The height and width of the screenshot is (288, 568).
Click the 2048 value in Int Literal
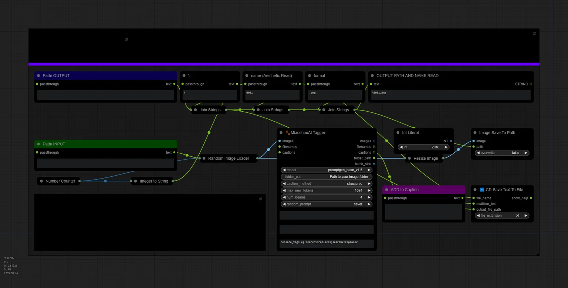pyautogui.click(x=435, y=147)
